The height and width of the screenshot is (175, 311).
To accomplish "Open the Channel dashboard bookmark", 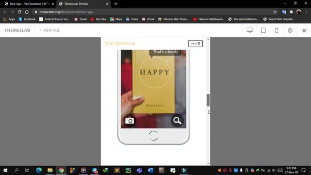I will coord(208,19).
